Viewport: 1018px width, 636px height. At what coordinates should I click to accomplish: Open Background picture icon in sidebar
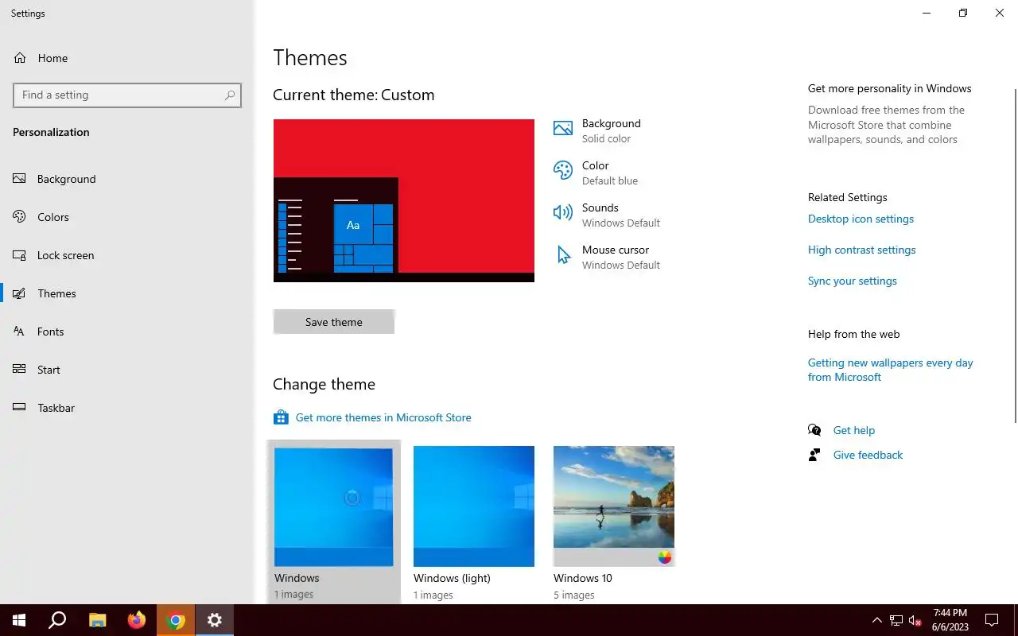(x=20, y=179)
